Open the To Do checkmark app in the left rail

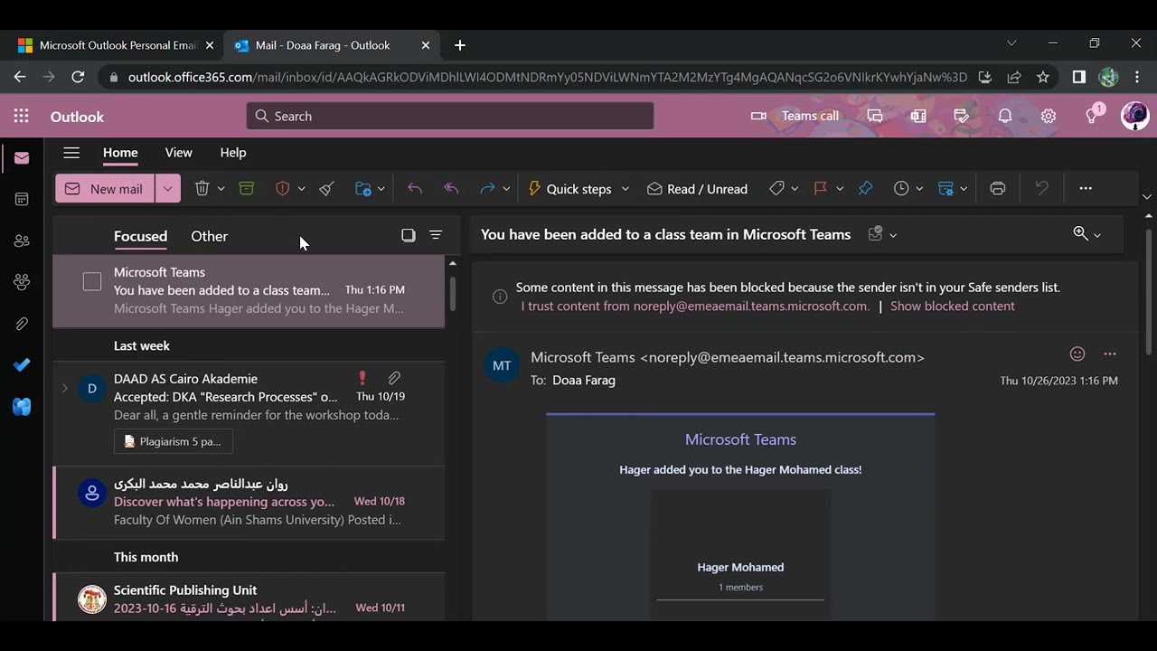pos(22,364)
